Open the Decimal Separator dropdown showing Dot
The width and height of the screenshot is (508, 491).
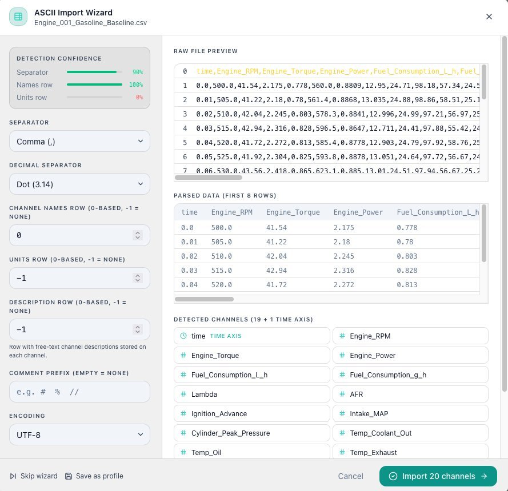point(79,184)
